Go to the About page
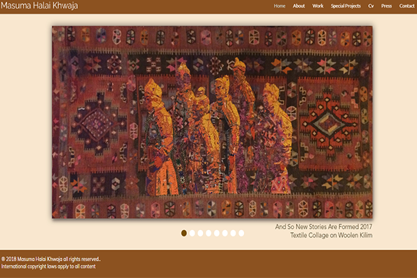This screenshot has width=417, height=278. coord(299,6)
